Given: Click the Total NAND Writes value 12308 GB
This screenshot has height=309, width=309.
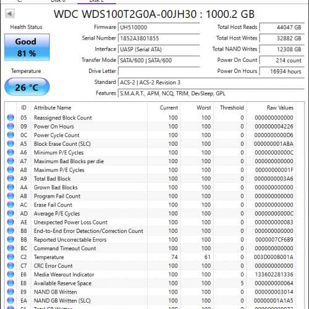Looking at the screenshot, I should (282, 49).
